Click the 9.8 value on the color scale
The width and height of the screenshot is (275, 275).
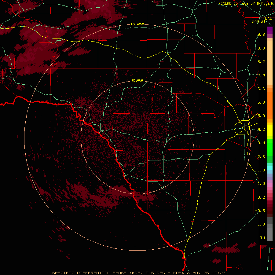tap(261, 34)
